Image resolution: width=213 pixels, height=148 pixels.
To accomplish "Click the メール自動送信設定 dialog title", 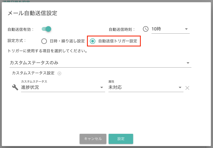I will click(32, 13).
